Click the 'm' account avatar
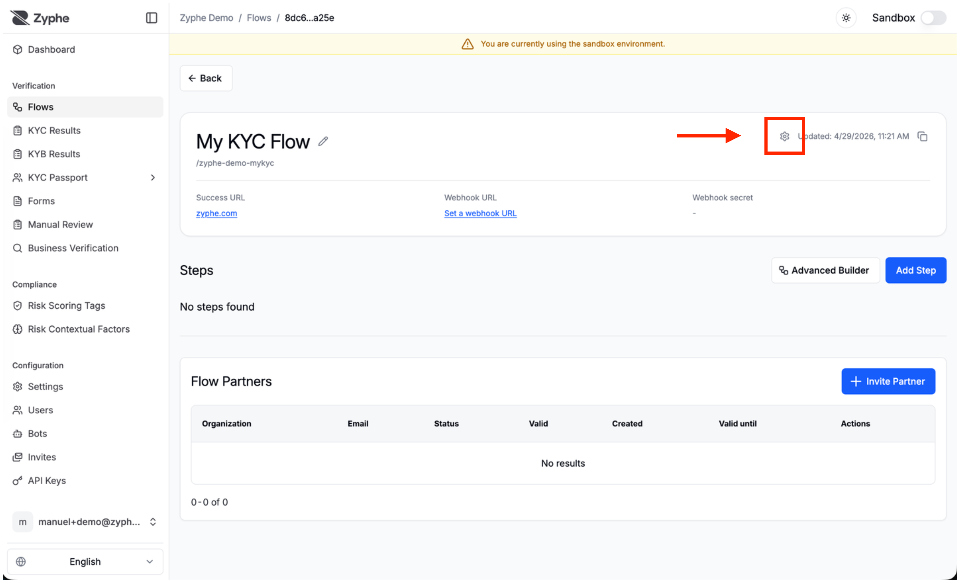Viewport: 960px width, 583px height. [x=23, y=522]
